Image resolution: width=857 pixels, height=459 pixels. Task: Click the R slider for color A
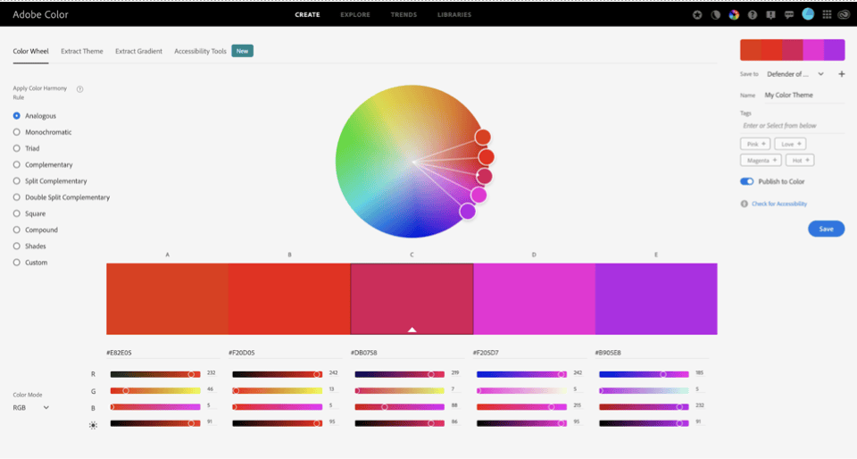[x=155, y=374]
